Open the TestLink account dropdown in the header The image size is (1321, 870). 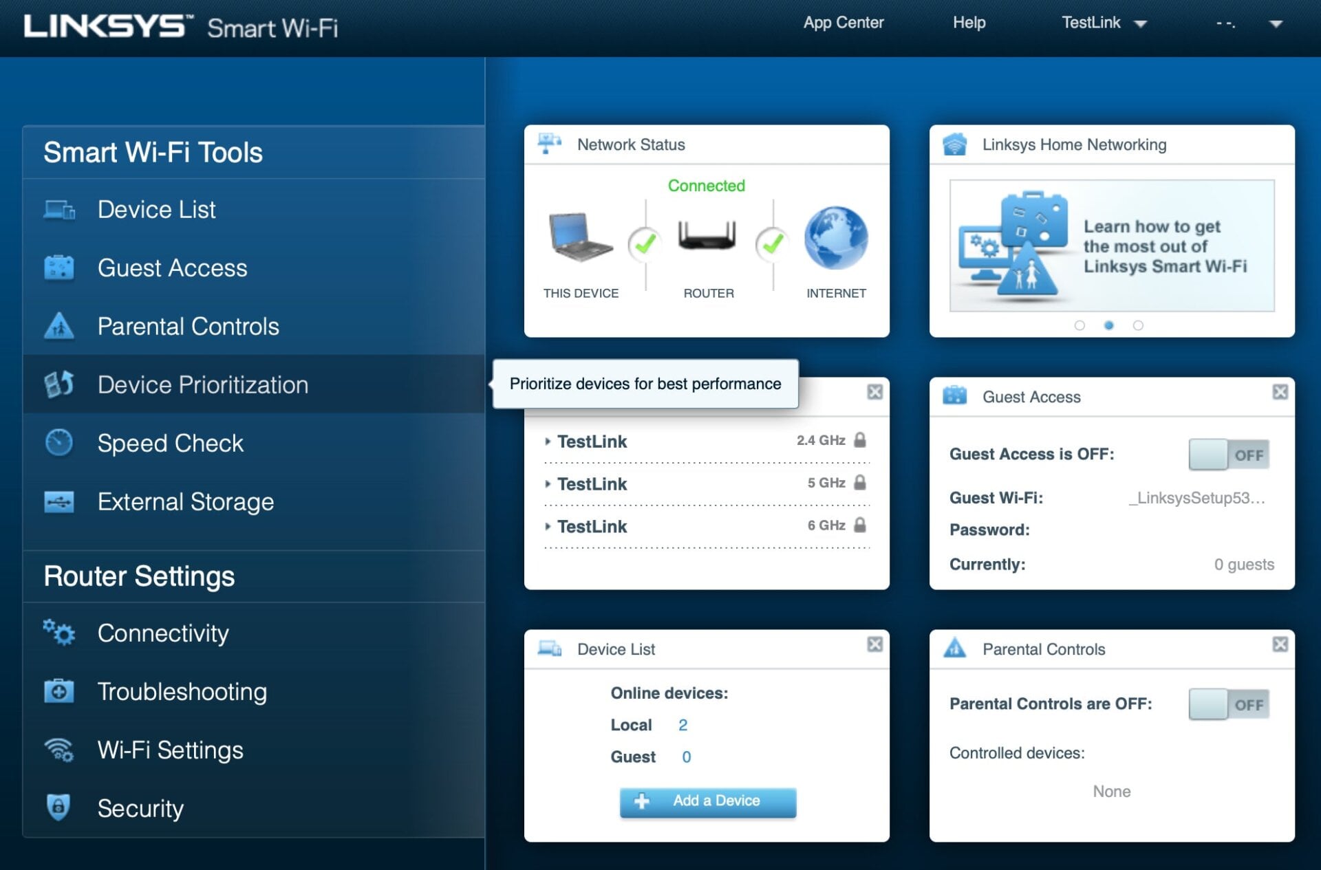coord(1105,22)
